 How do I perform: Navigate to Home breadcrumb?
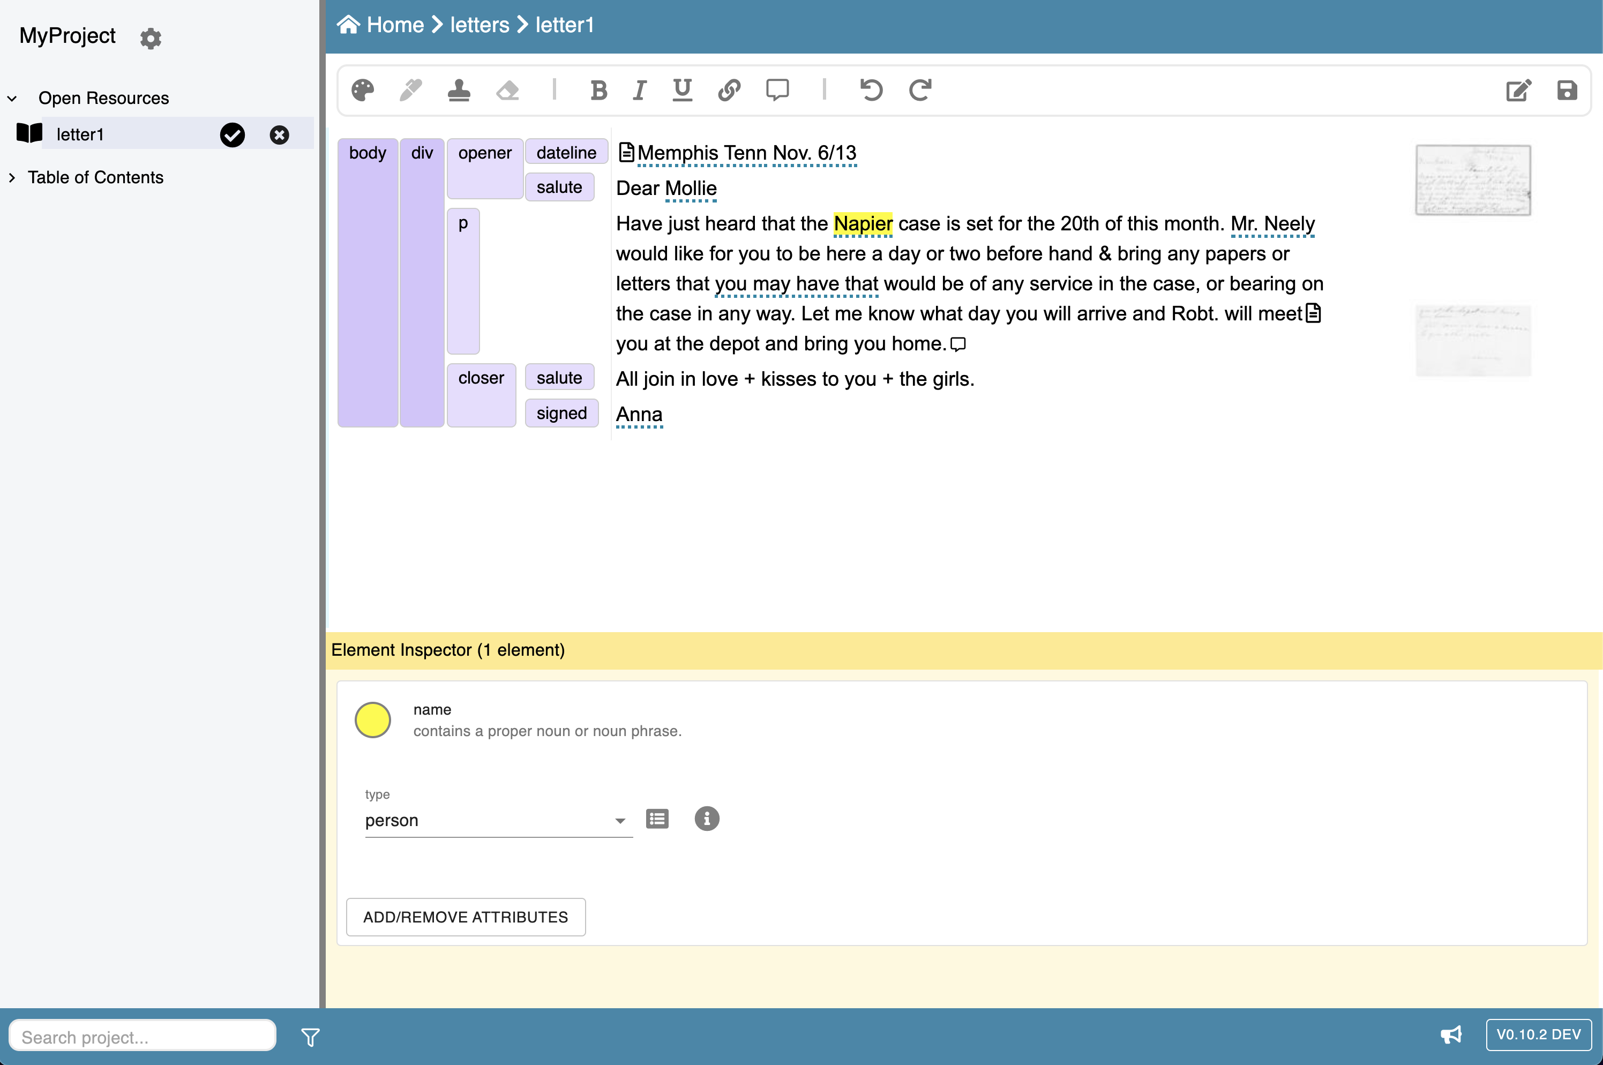click(x=395, y=25)
